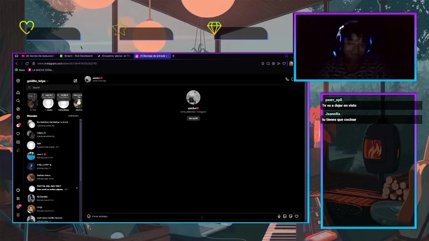
Task: Click the browser address bar URL
Action: 67,63
